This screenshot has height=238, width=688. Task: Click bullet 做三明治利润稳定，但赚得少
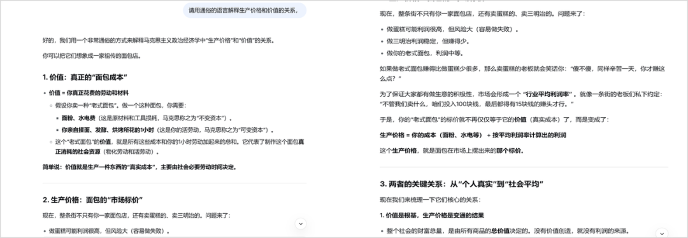point(428,41)
